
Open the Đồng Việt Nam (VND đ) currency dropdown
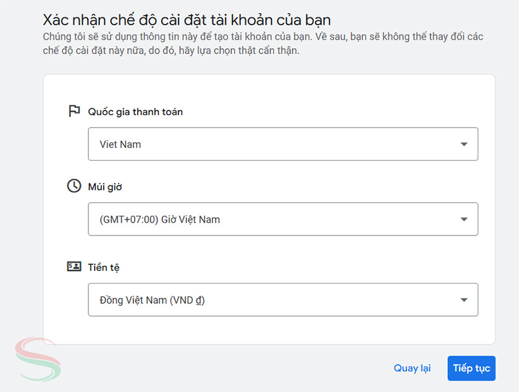coord(283,300)
